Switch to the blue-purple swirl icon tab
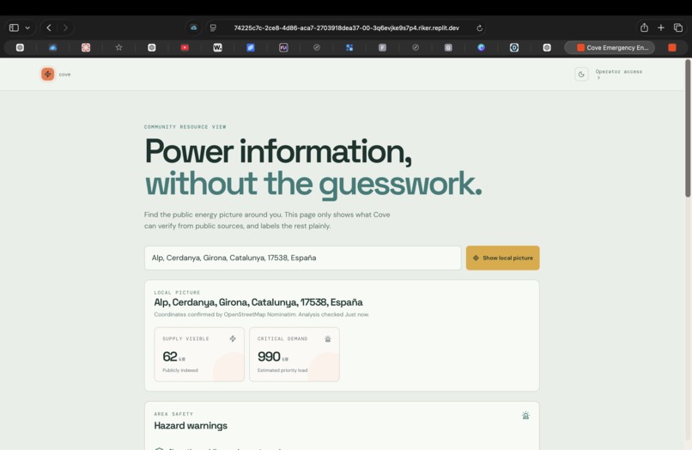Viewport: 692px width, 450px height. 481,48
